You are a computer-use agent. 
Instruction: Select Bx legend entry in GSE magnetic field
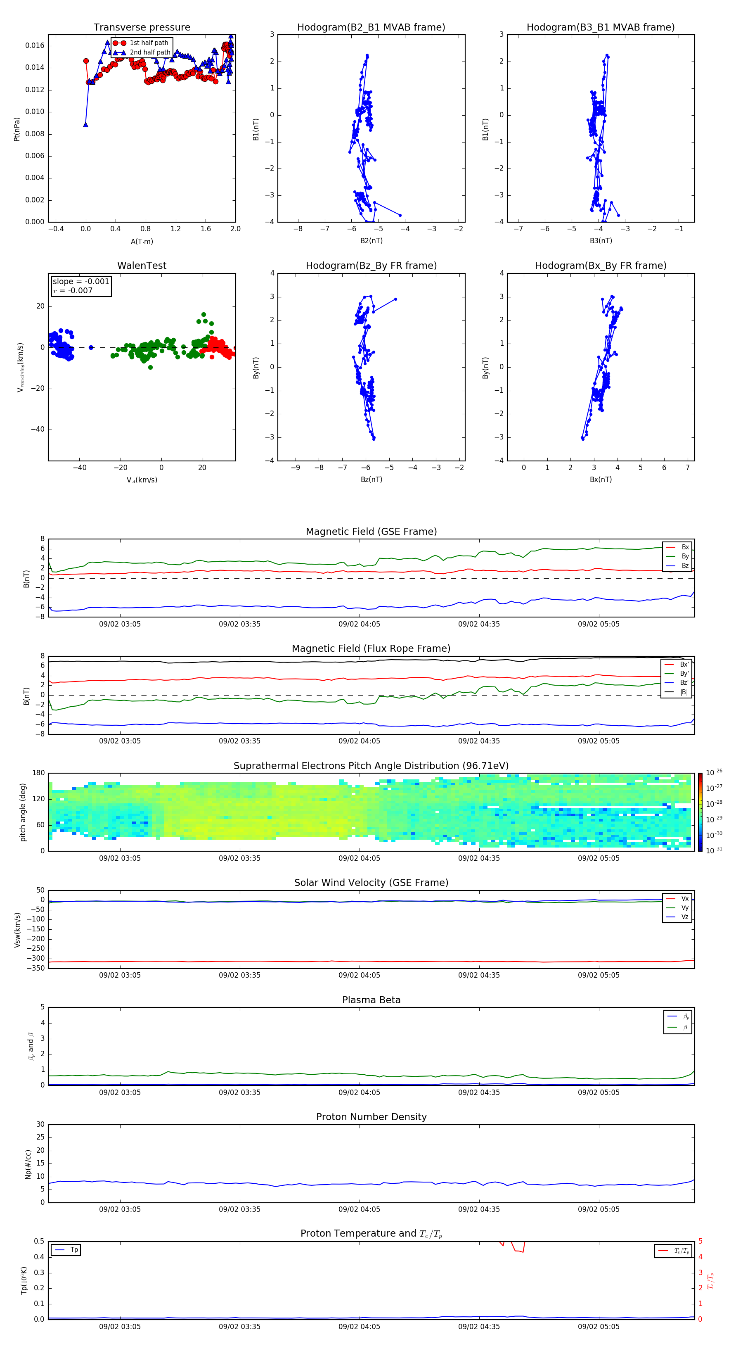pos(677,547)
